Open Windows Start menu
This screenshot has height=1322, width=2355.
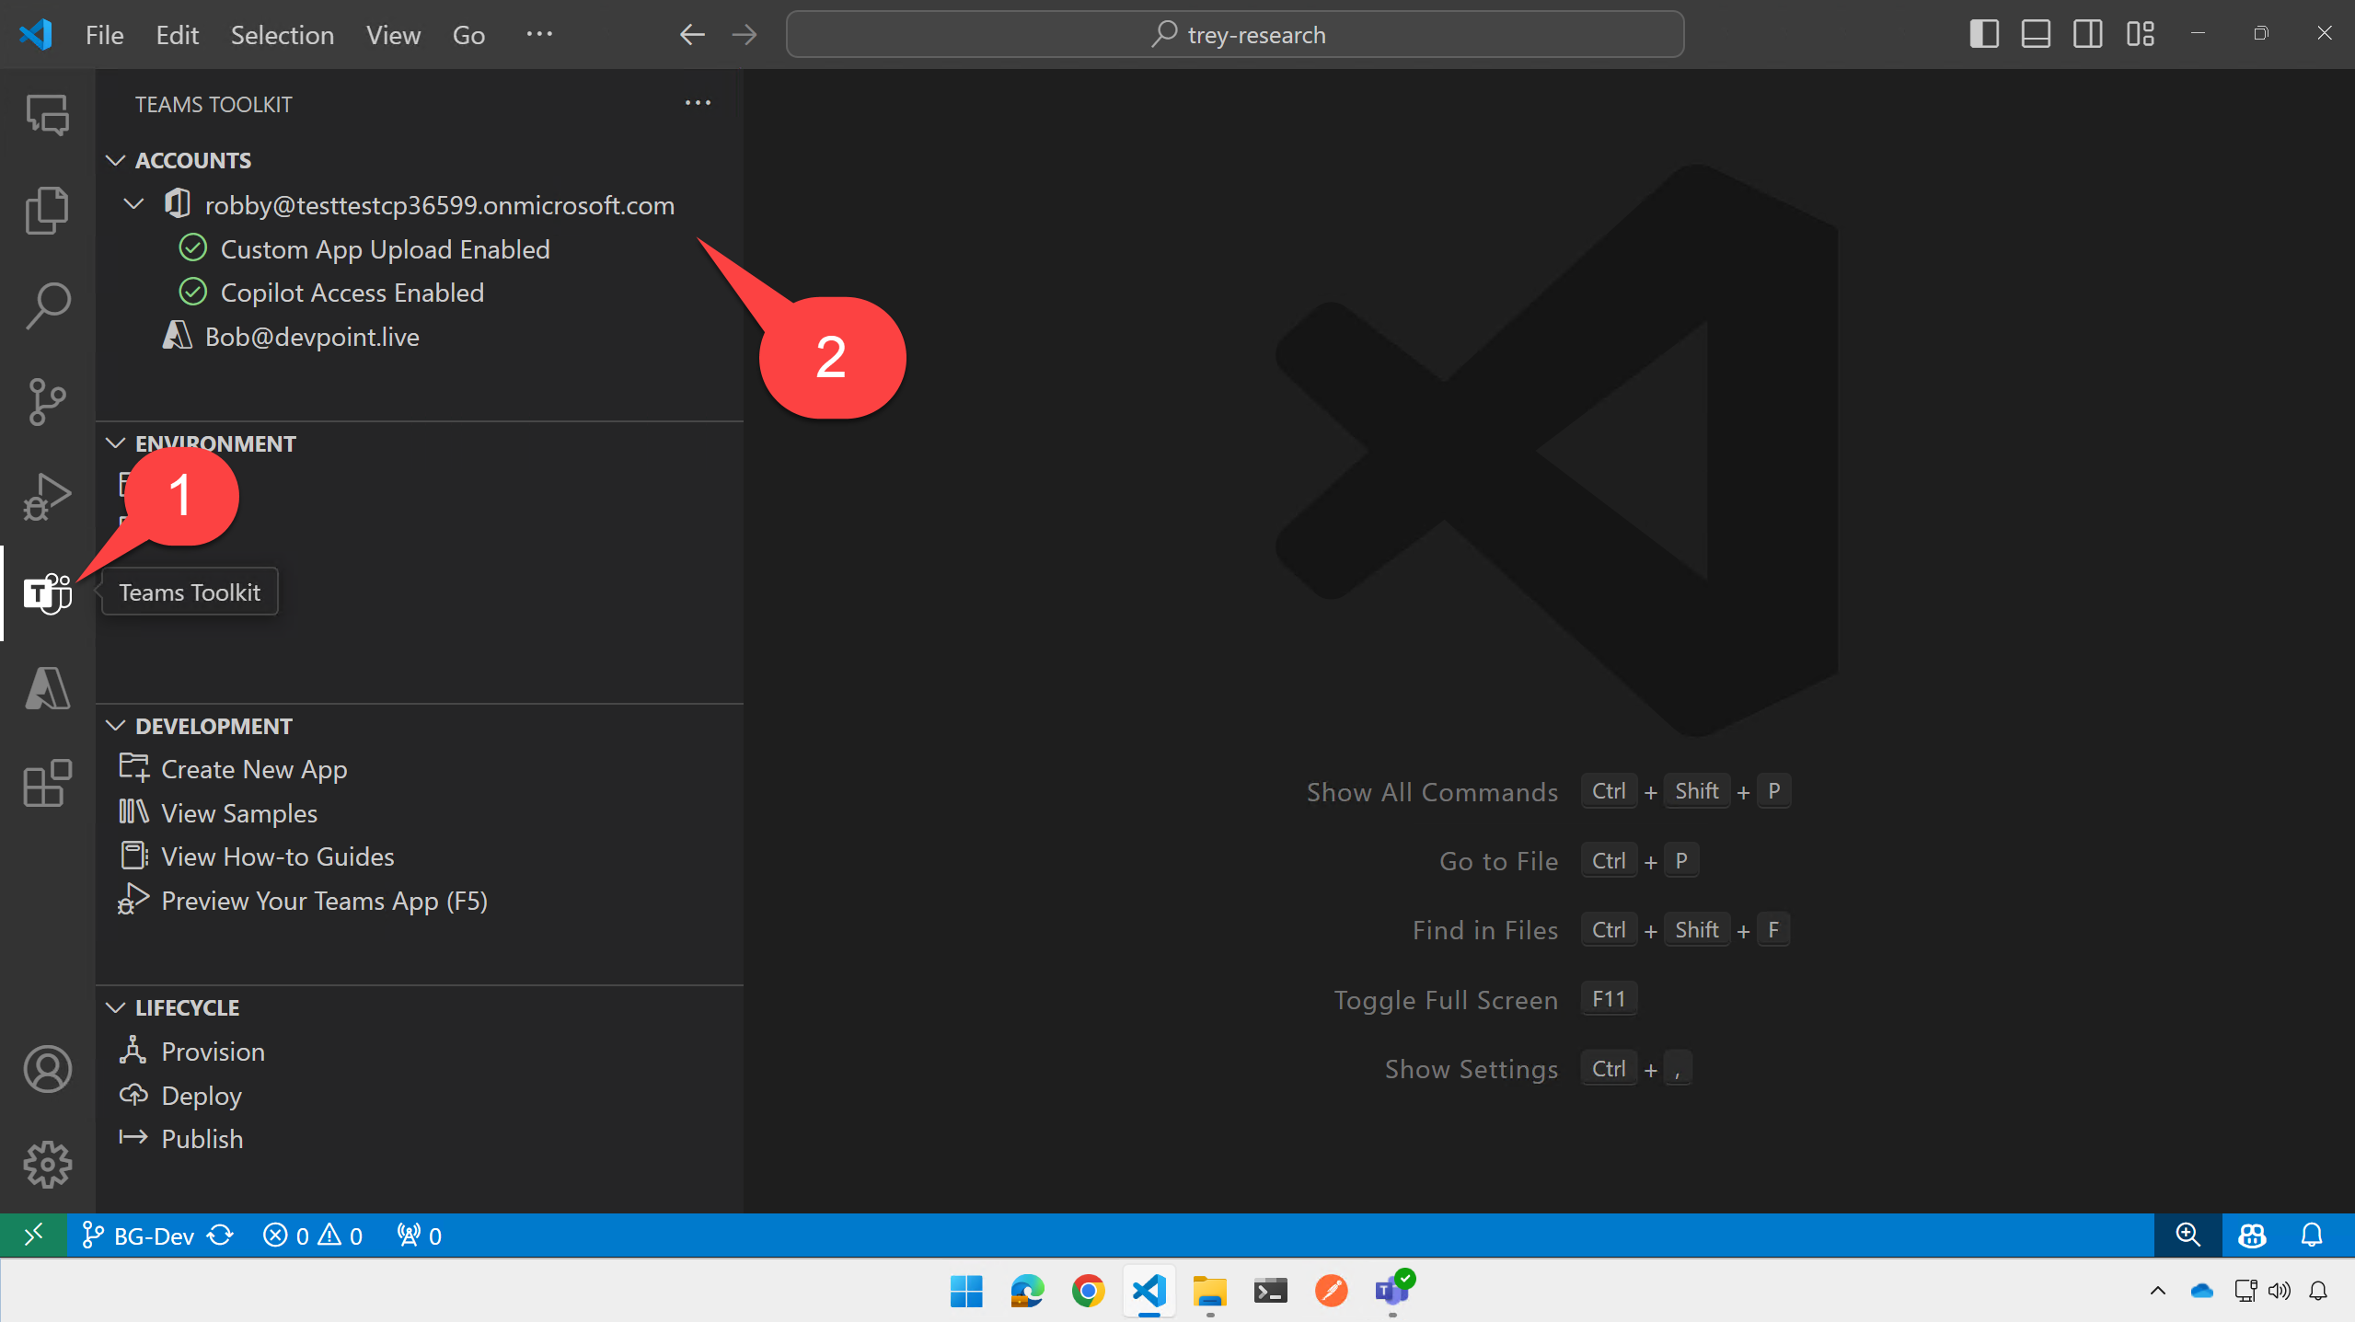point(965,1291)
